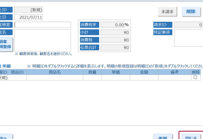The width and height of the screenshot is (203, 139).
Task: Click the 更新 button
Action: (x=163, y=137)
